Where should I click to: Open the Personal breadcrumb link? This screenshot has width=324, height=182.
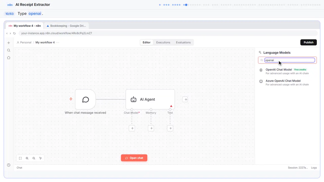pyautogui.click(x=24, y=42)
